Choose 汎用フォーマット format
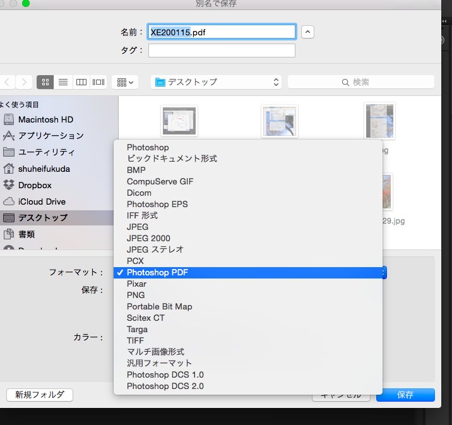This screenshot has width=452, height=425. click(248, 363)
